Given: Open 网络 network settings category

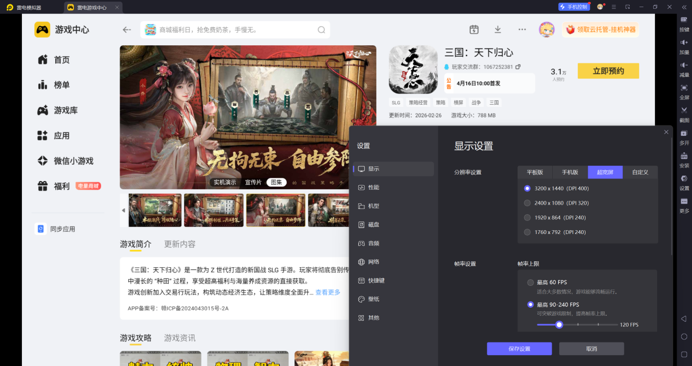Looking at the screenshot, I should point(393,262).
